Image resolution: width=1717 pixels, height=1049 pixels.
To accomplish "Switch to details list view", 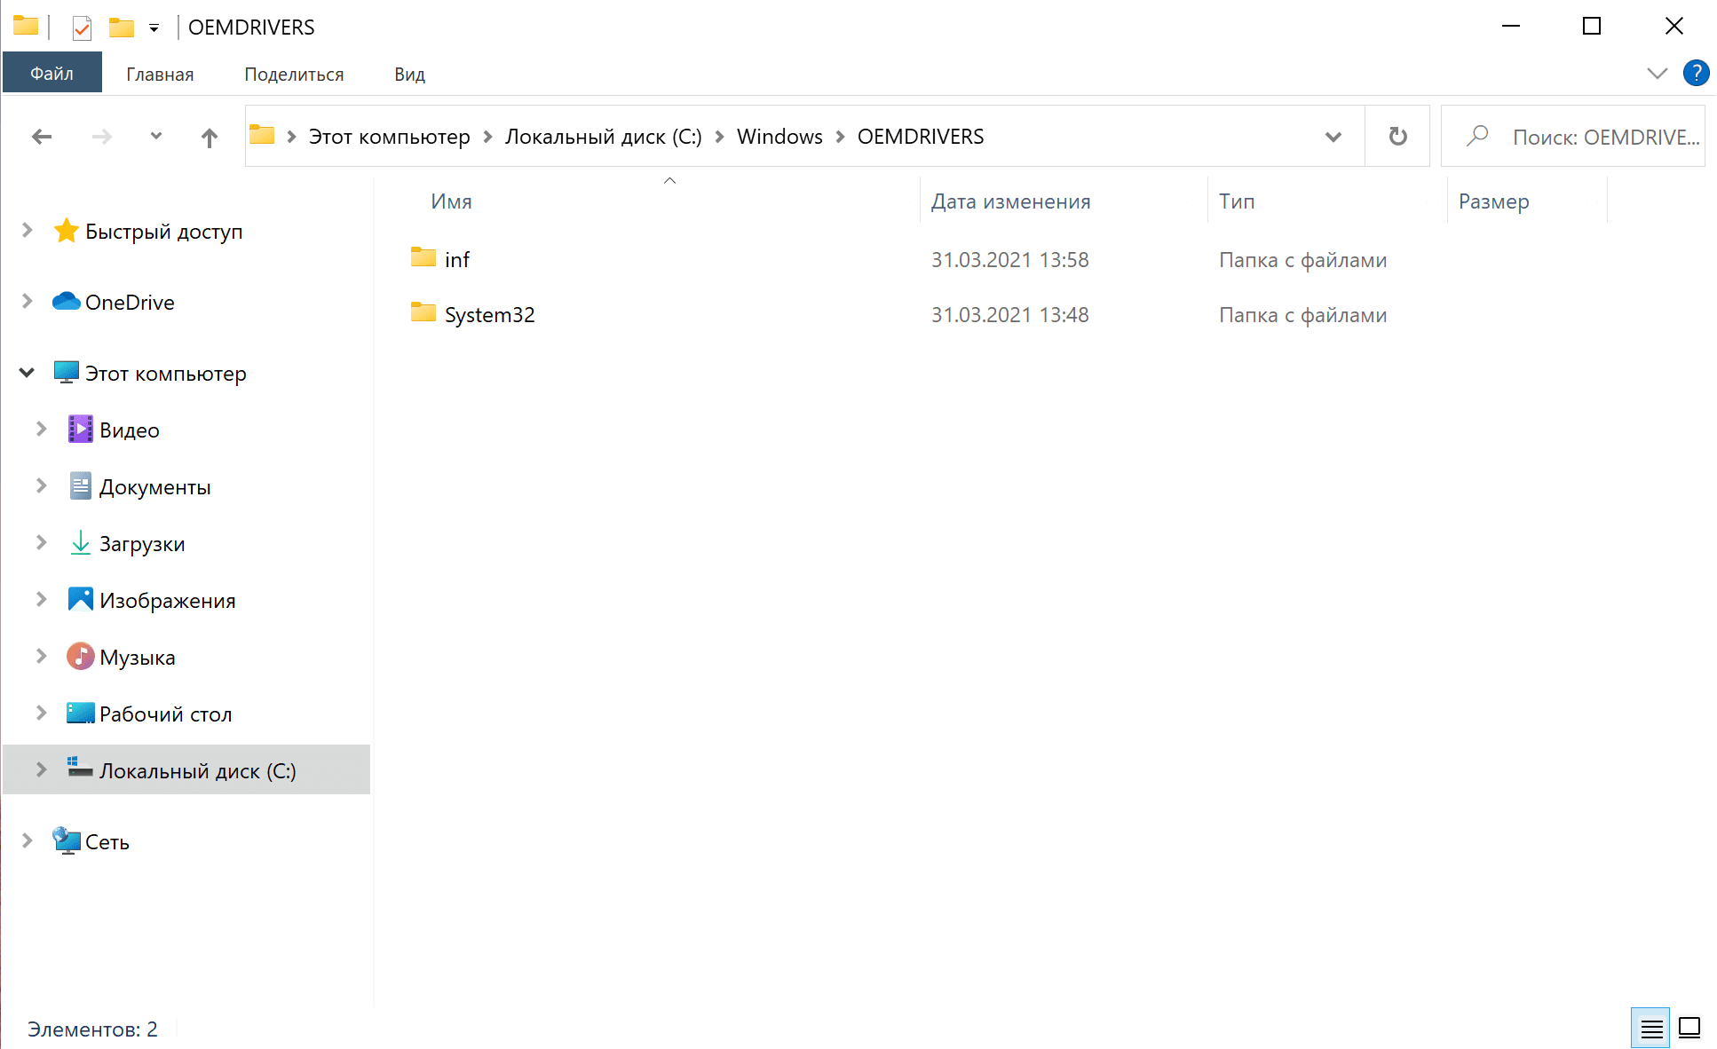I will click(1650, 1028).
